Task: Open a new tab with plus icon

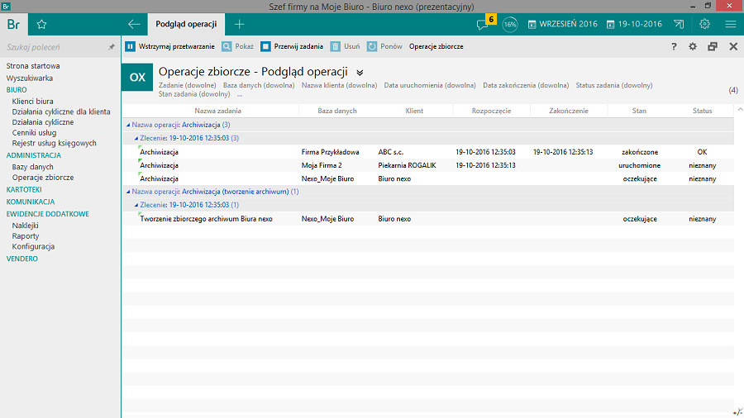Action: click(240, 24)
